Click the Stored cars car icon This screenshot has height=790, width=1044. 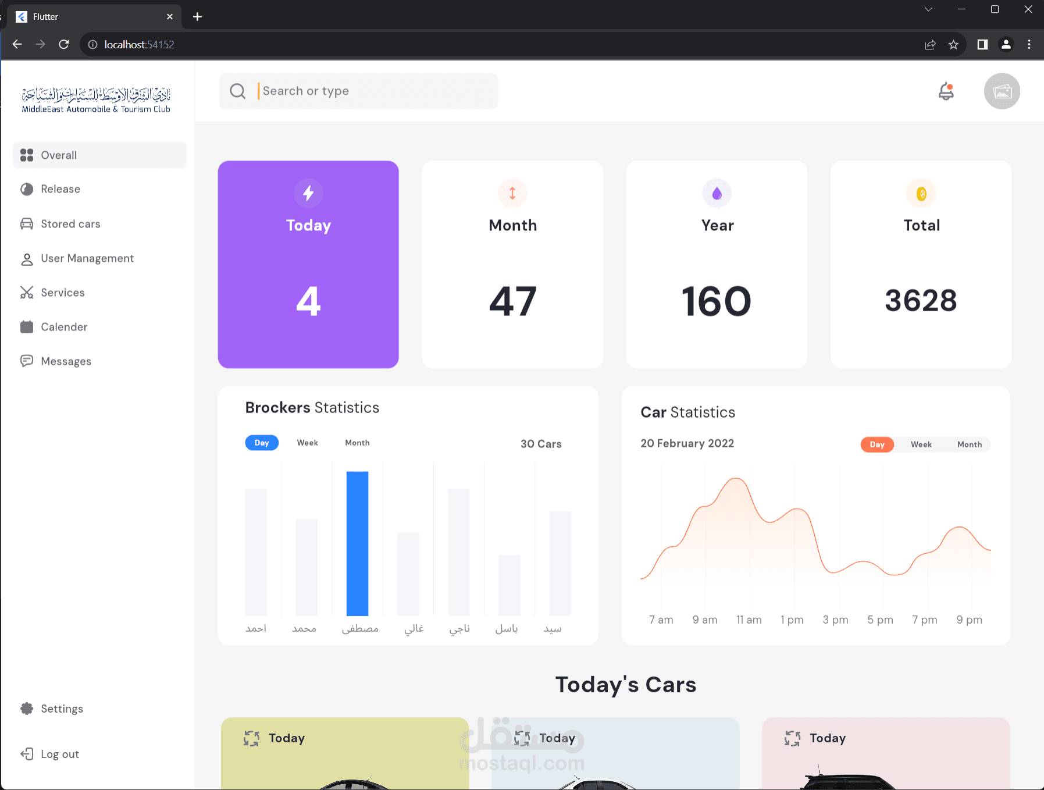click(x=27, y=224)
